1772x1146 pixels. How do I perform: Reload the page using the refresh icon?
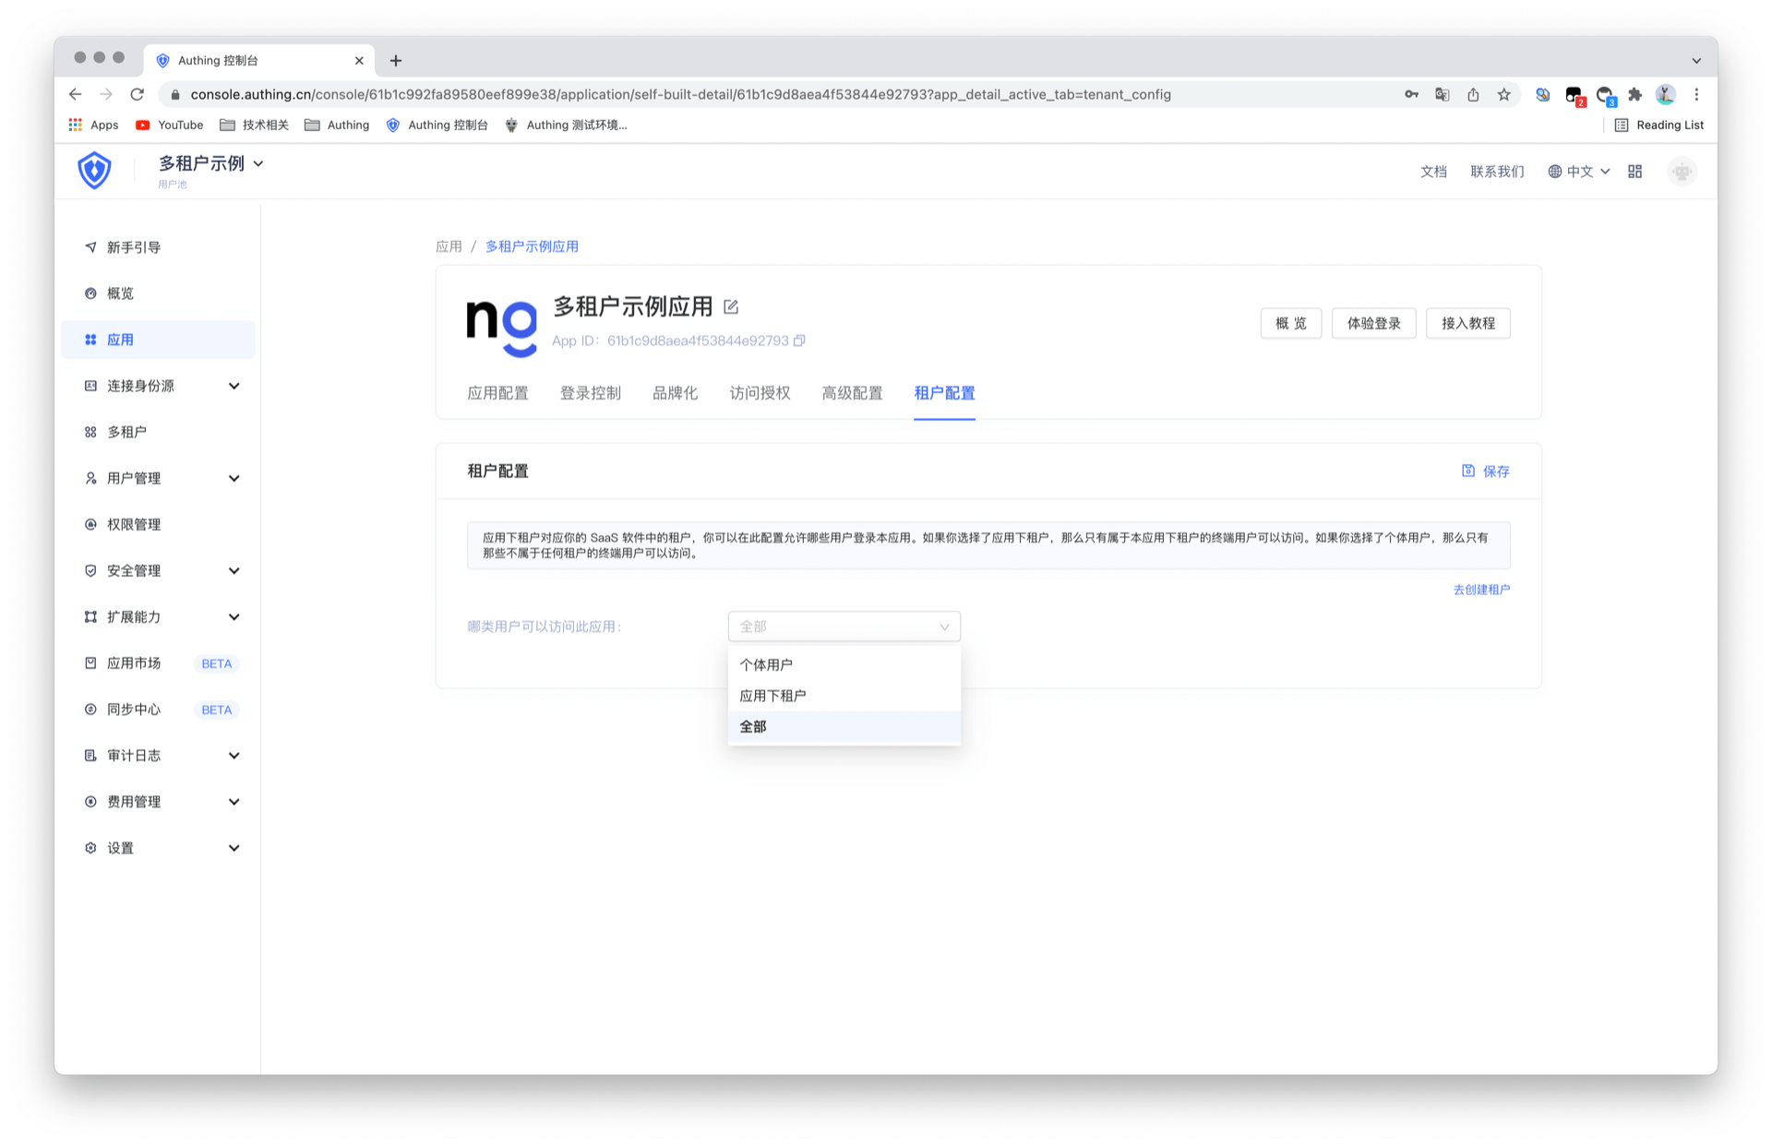click(138, 94)
